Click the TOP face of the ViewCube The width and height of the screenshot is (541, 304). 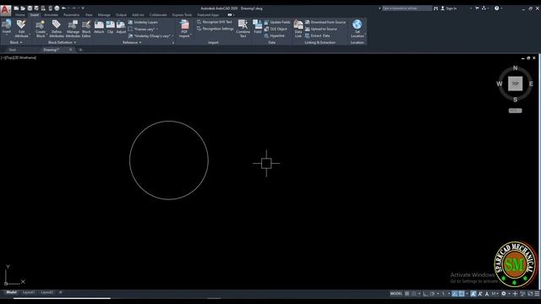pos(515,84)
